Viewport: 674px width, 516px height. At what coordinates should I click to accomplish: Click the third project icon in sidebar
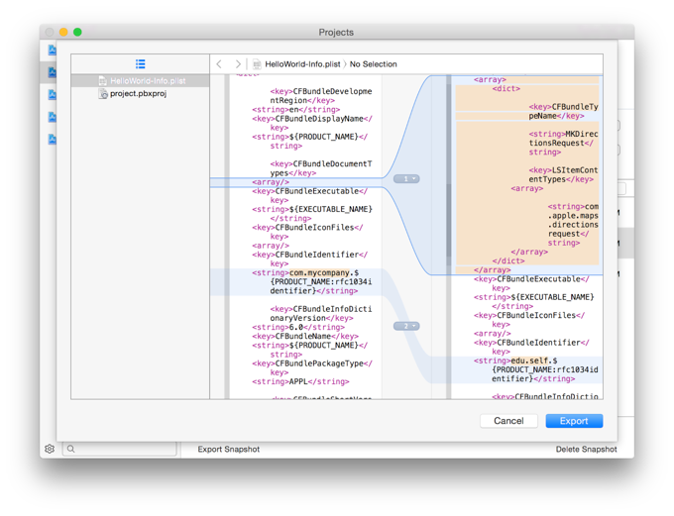pos(52,94)
